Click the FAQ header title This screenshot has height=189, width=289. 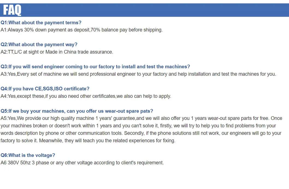tap(12, 10)
